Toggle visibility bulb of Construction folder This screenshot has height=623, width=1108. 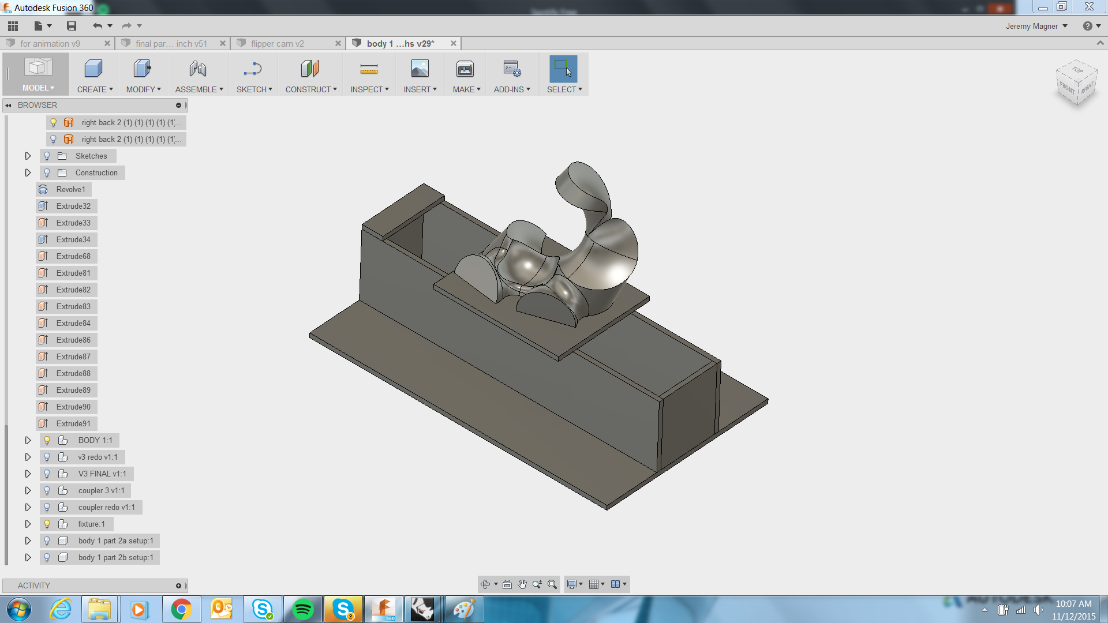(x=47, y=172)
